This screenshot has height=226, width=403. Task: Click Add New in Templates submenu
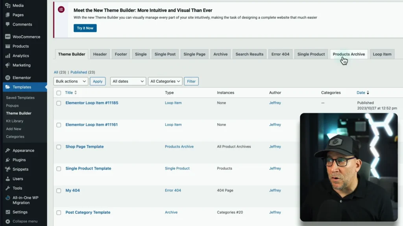click(x=14, y=129)
